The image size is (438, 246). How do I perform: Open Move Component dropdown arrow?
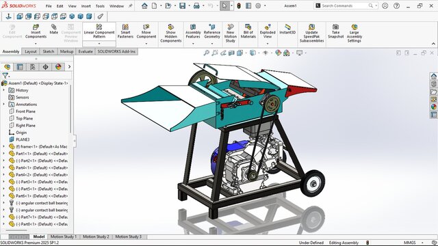146,44
